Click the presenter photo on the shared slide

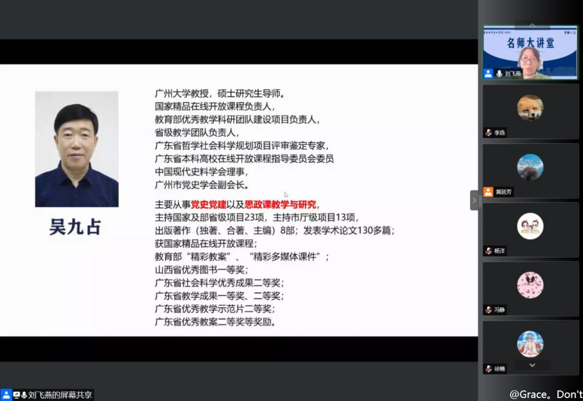[x=77, y=149]
